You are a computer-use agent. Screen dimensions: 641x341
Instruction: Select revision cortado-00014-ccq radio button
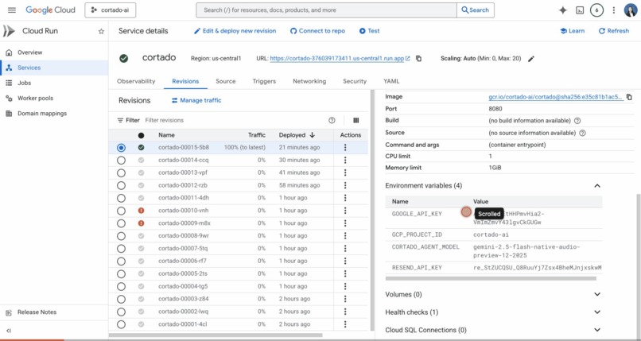[121, 160]
